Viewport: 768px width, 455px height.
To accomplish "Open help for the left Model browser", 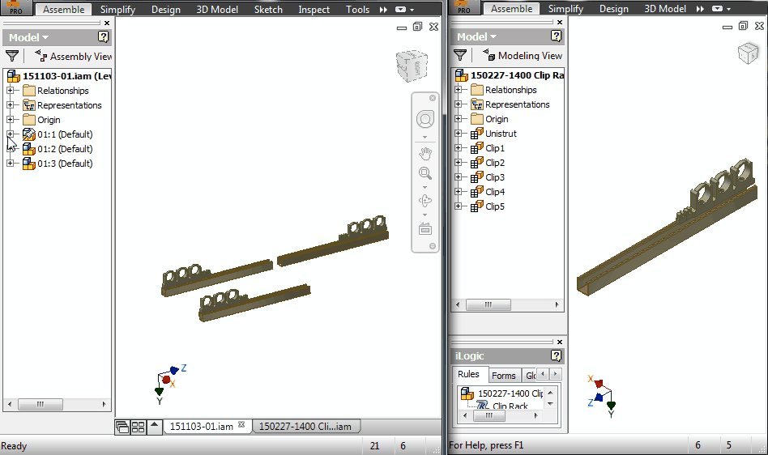I will (x=103, y=36).
